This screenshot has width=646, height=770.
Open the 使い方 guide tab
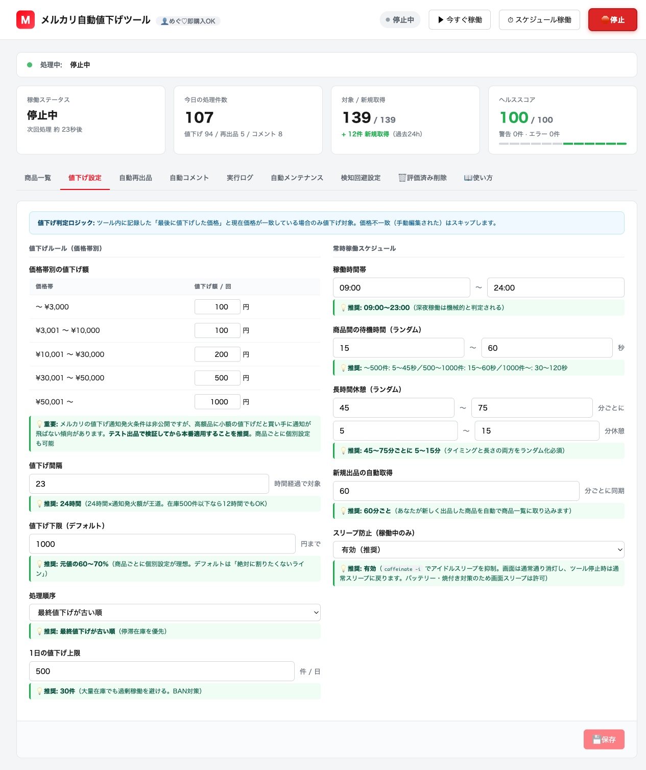[478, 178]
